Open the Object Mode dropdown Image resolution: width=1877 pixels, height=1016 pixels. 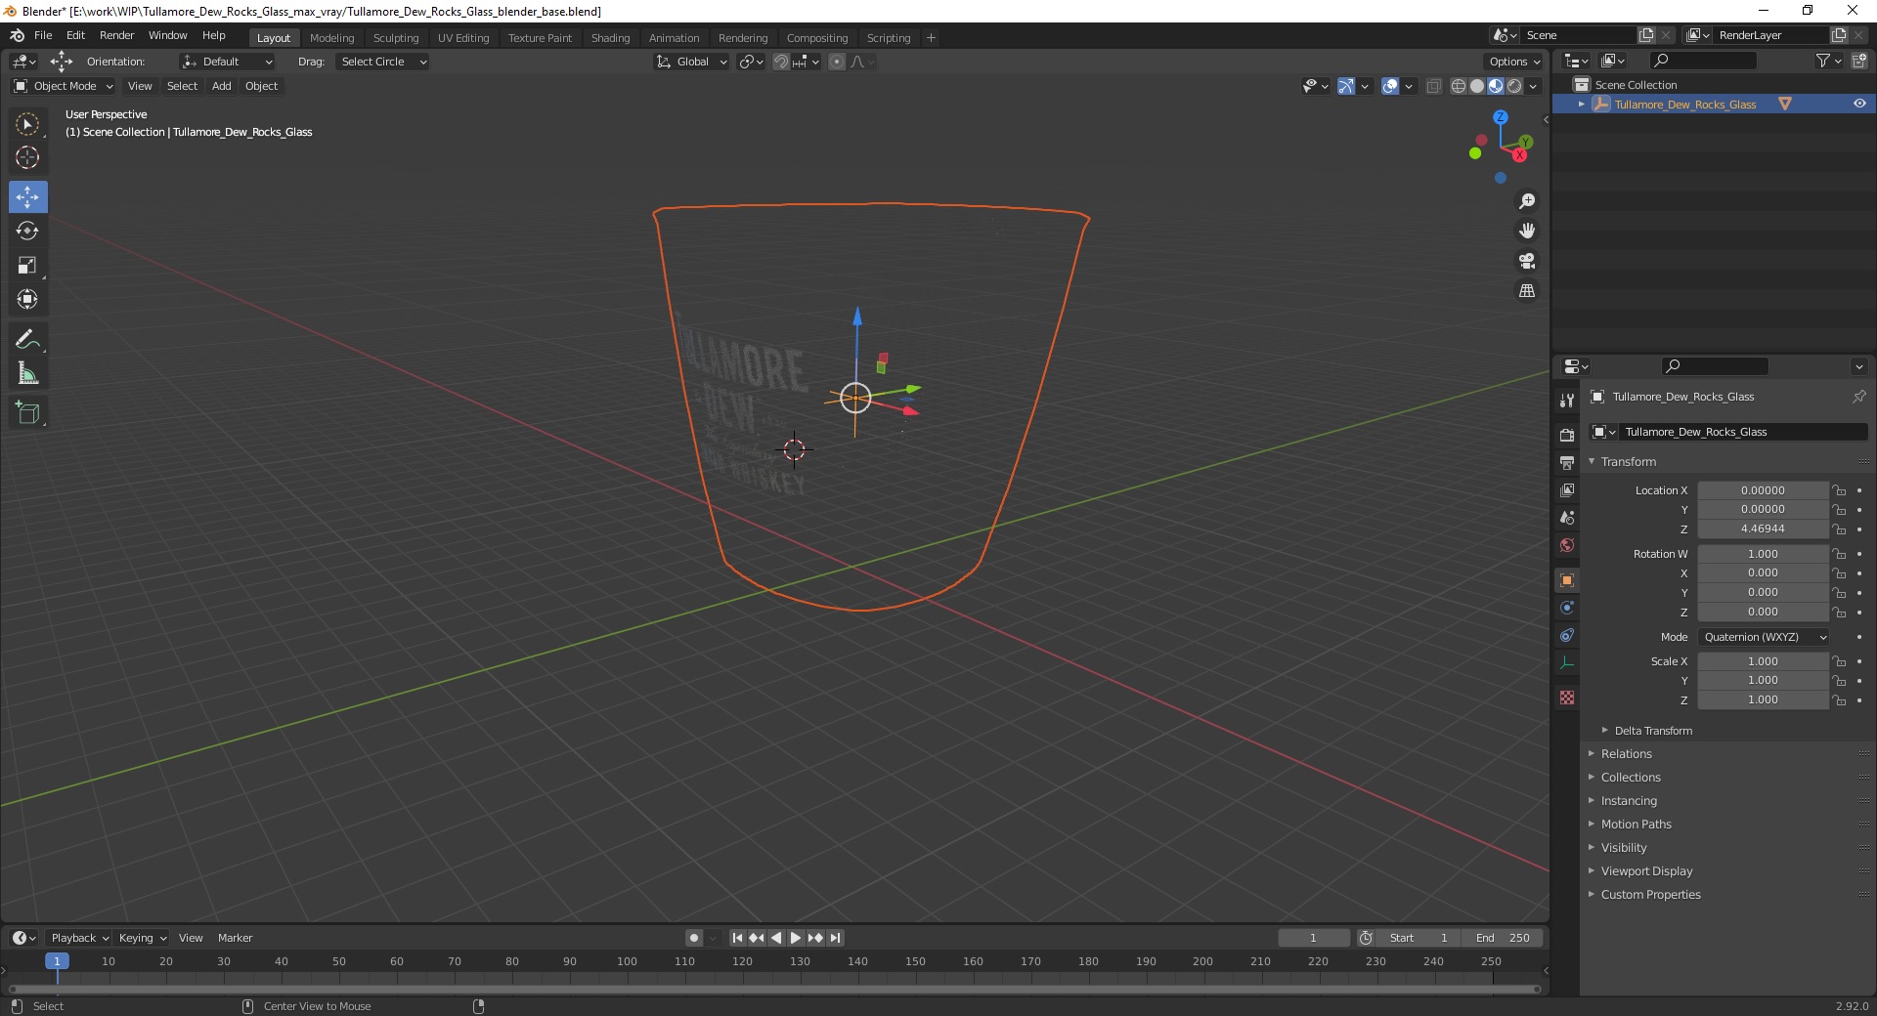64,86
